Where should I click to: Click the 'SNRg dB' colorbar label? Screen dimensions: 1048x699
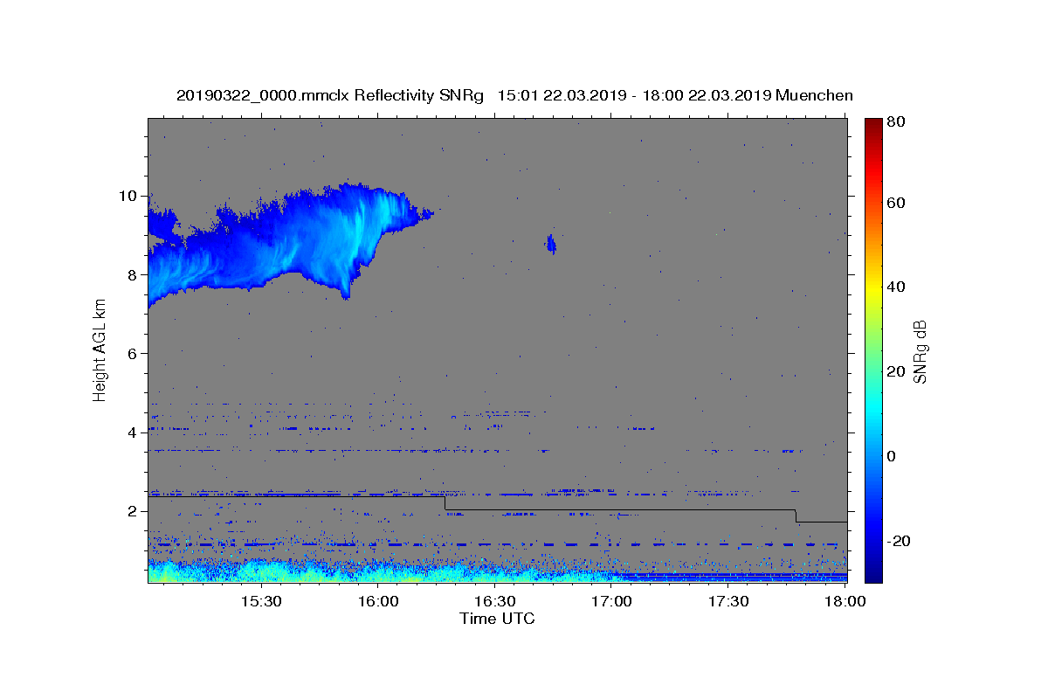(x=920, y=351)
